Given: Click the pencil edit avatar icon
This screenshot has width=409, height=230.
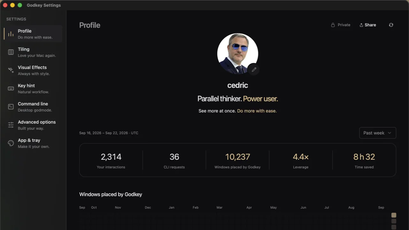Looking at the screenshot, I should point(254,69).
